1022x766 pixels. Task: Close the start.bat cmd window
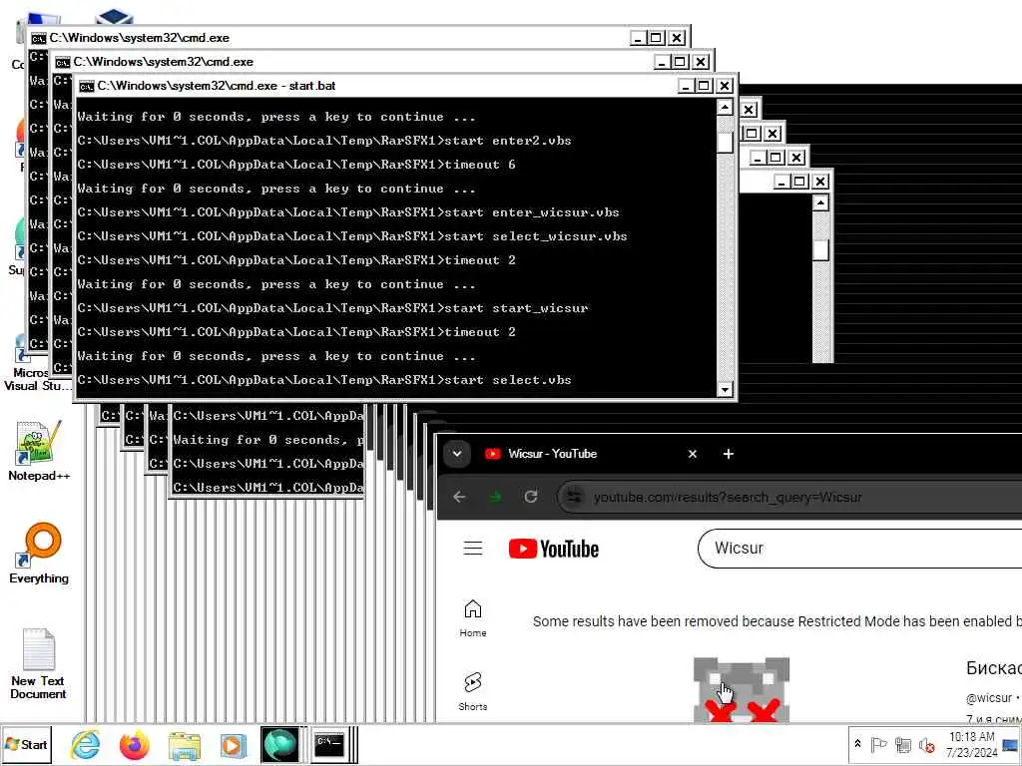click(x=725, y=86)
